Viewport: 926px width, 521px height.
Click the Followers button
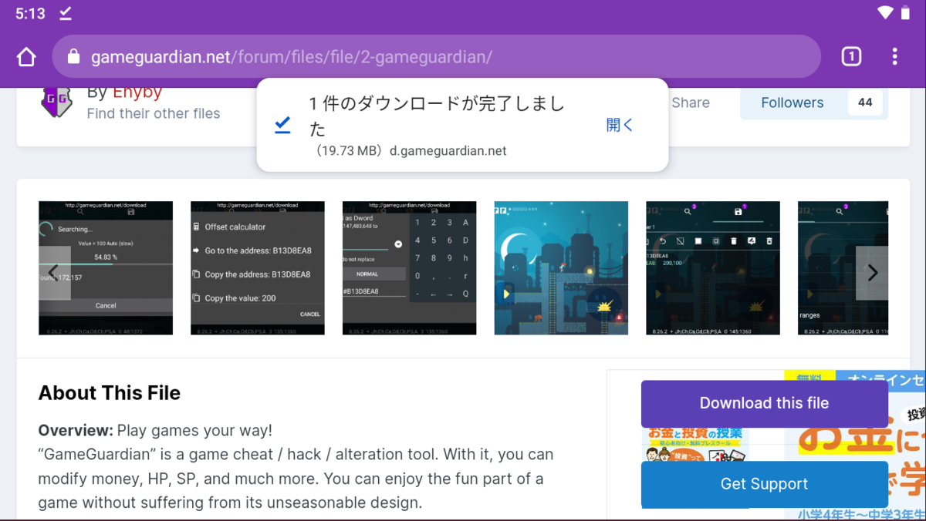click(x=793, y=103)
